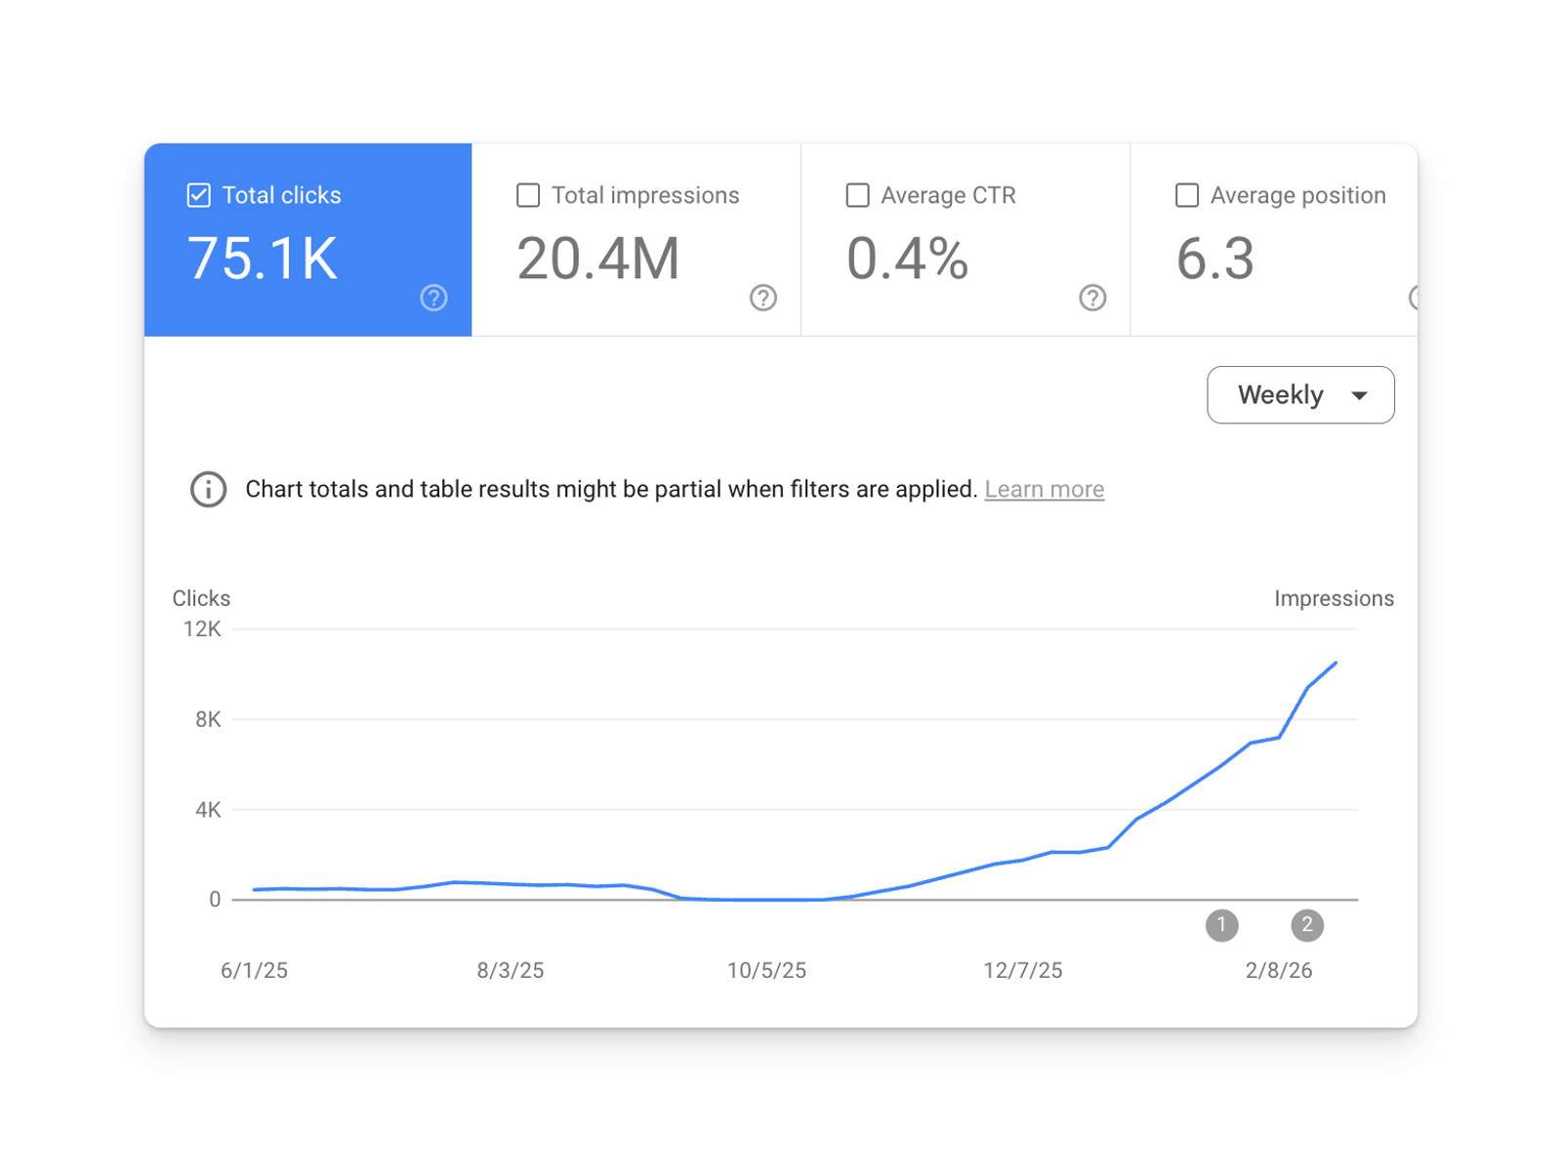Click annotation marker number 1
The image size is (1562, 1171).
point(1221,924)
